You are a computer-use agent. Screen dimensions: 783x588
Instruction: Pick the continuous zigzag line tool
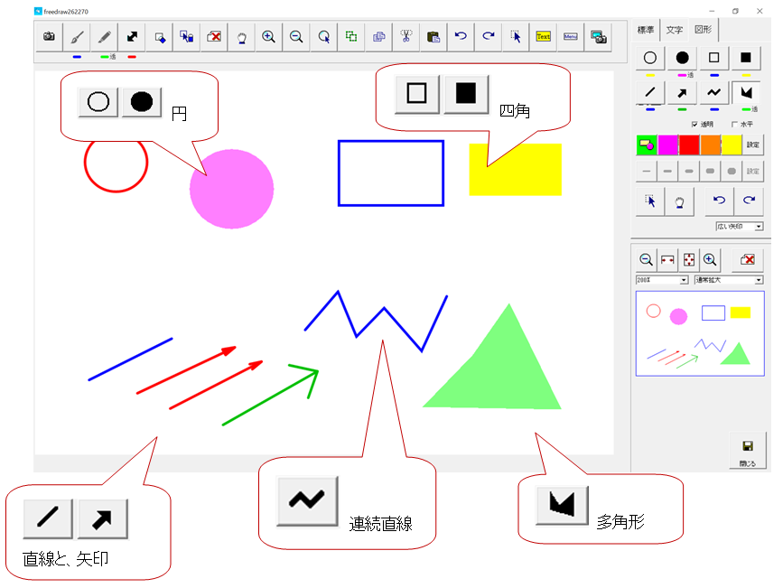tap(713, 92)
